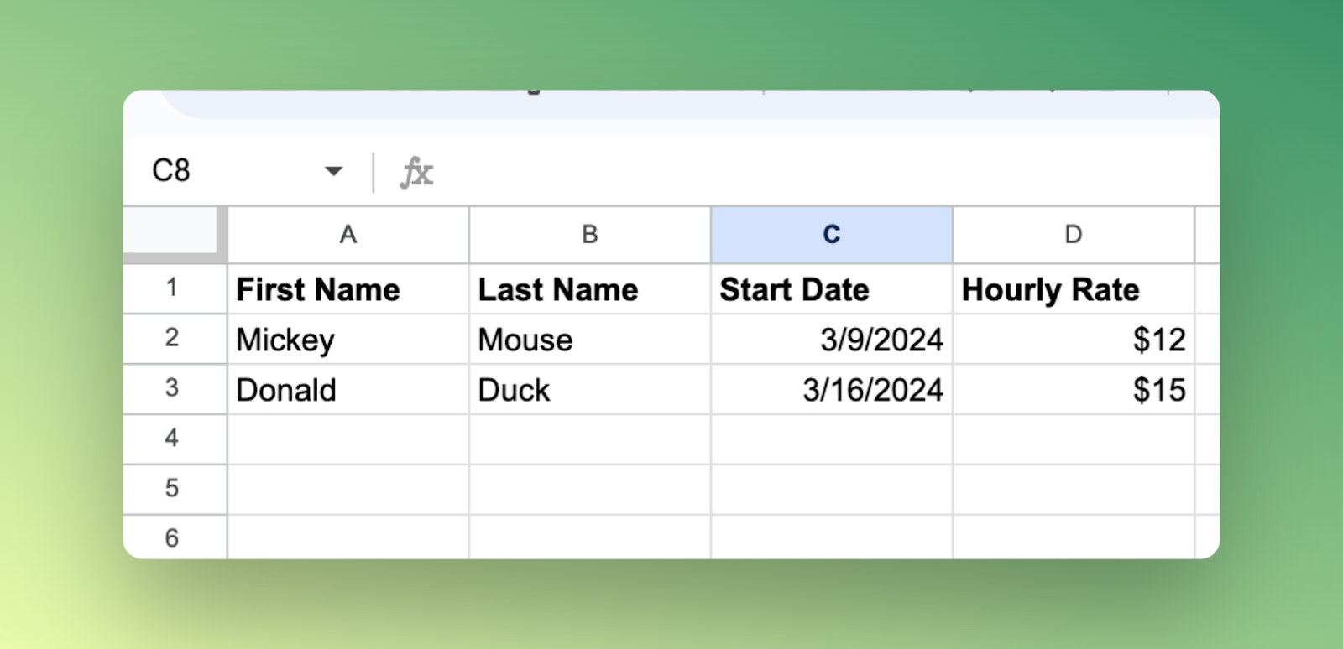Screen dimensions: 1343x649
Task: Click the C8 name box field
Action: coord(243,171)
